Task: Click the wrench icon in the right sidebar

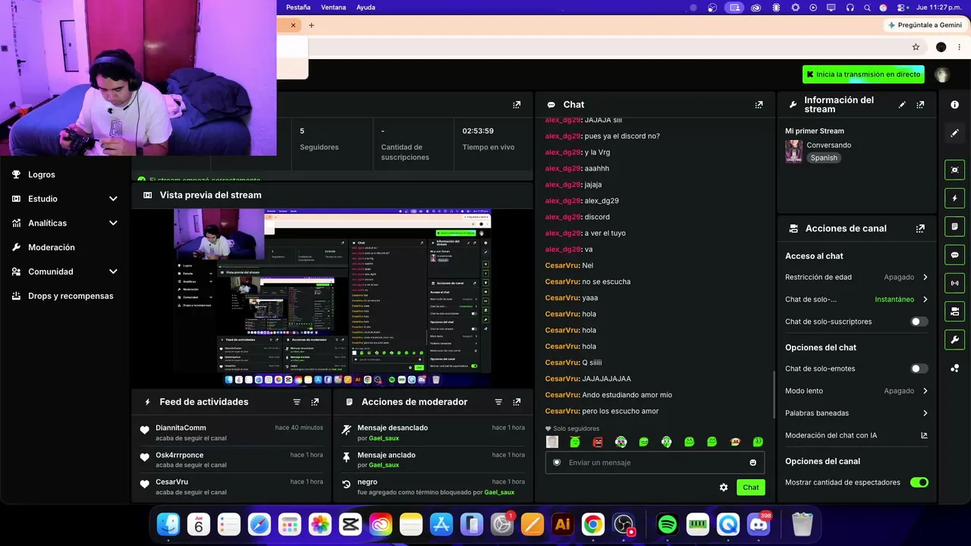Action: 955,339
